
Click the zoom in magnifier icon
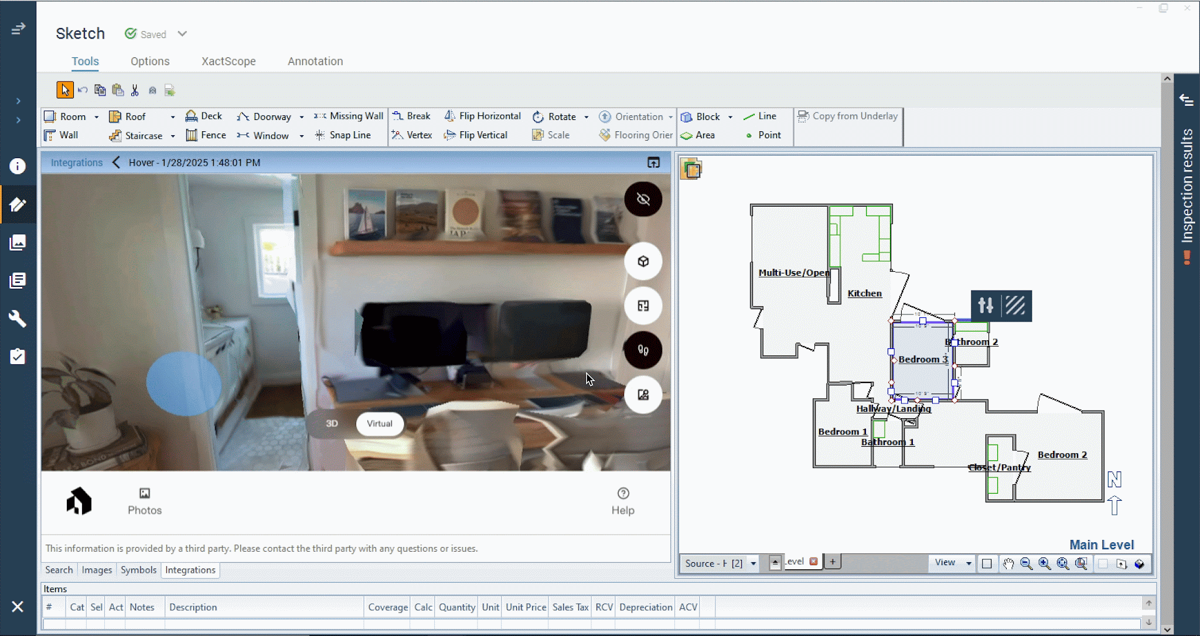click(1044, 563)
